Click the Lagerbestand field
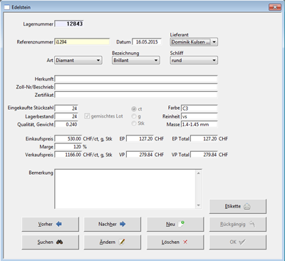This screenshot has height=261, width=285. click(66, 116)
